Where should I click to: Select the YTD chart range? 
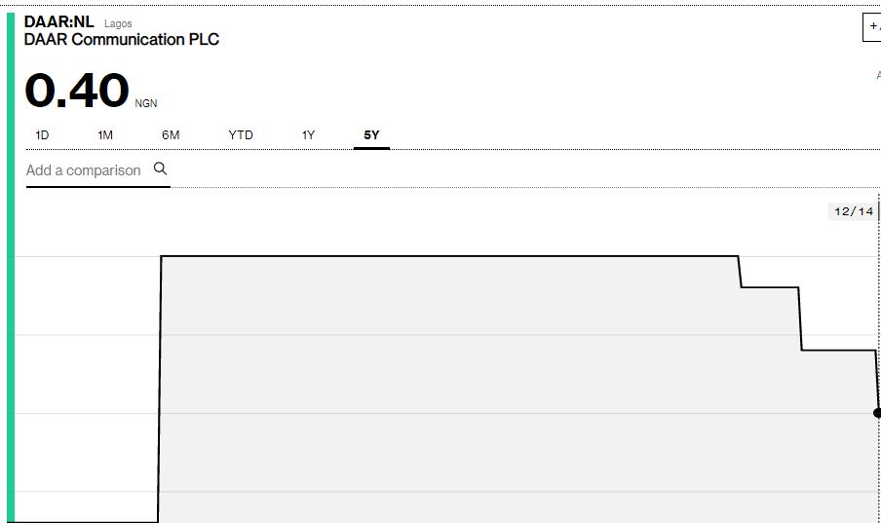(x=241, y=135)
